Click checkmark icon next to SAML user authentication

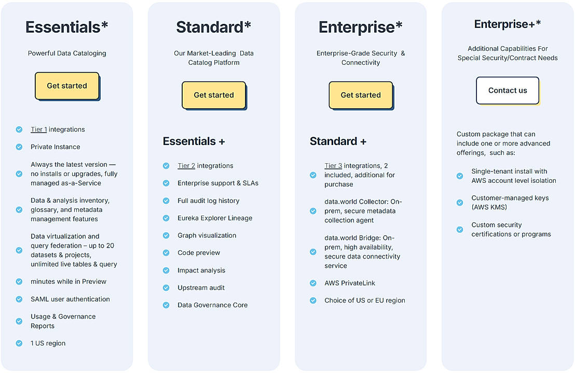click(19, 299)
